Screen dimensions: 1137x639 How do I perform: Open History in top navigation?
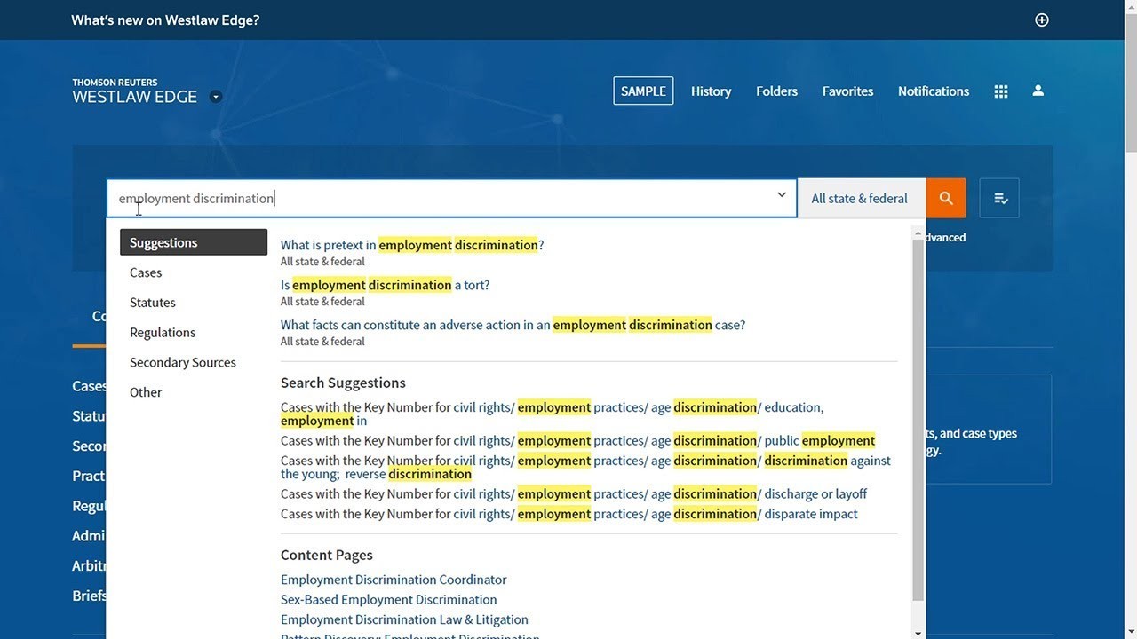coord(711,91)
